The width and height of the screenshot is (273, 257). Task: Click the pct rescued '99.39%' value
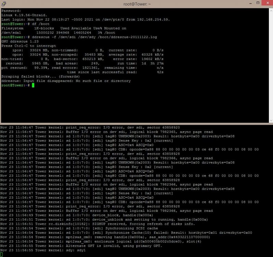[41, 68]
